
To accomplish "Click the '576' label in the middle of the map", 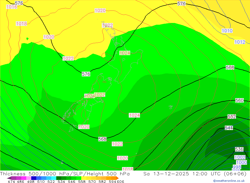I will (x=86, y=74).
